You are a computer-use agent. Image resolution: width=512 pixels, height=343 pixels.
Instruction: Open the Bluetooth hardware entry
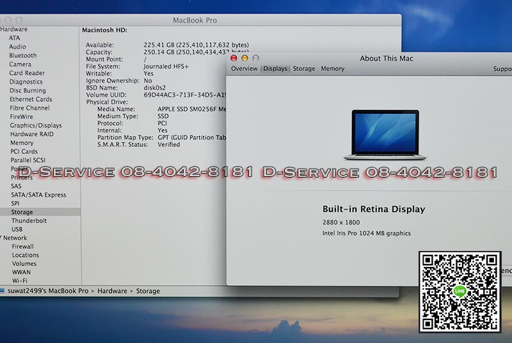click(x=23, y=56)
